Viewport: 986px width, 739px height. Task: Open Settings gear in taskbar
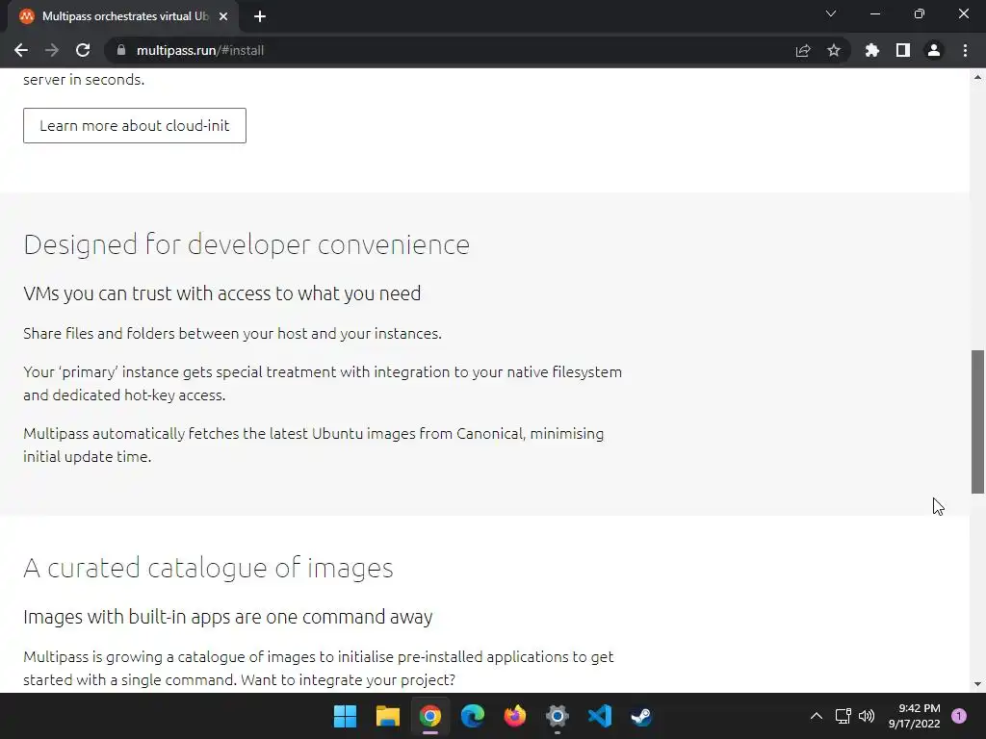[558, 716]
